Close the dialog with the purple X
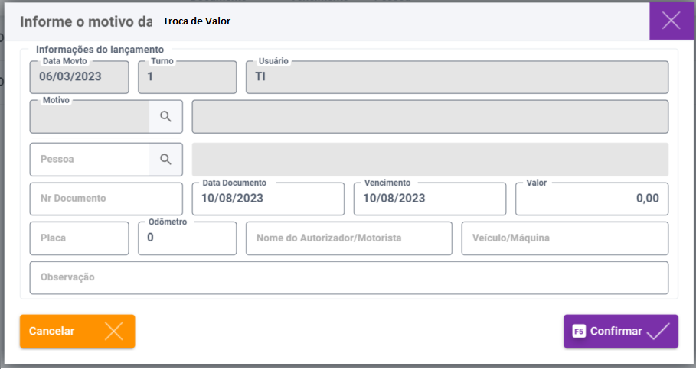The image size is (696, 369). [x=671, y=21]
